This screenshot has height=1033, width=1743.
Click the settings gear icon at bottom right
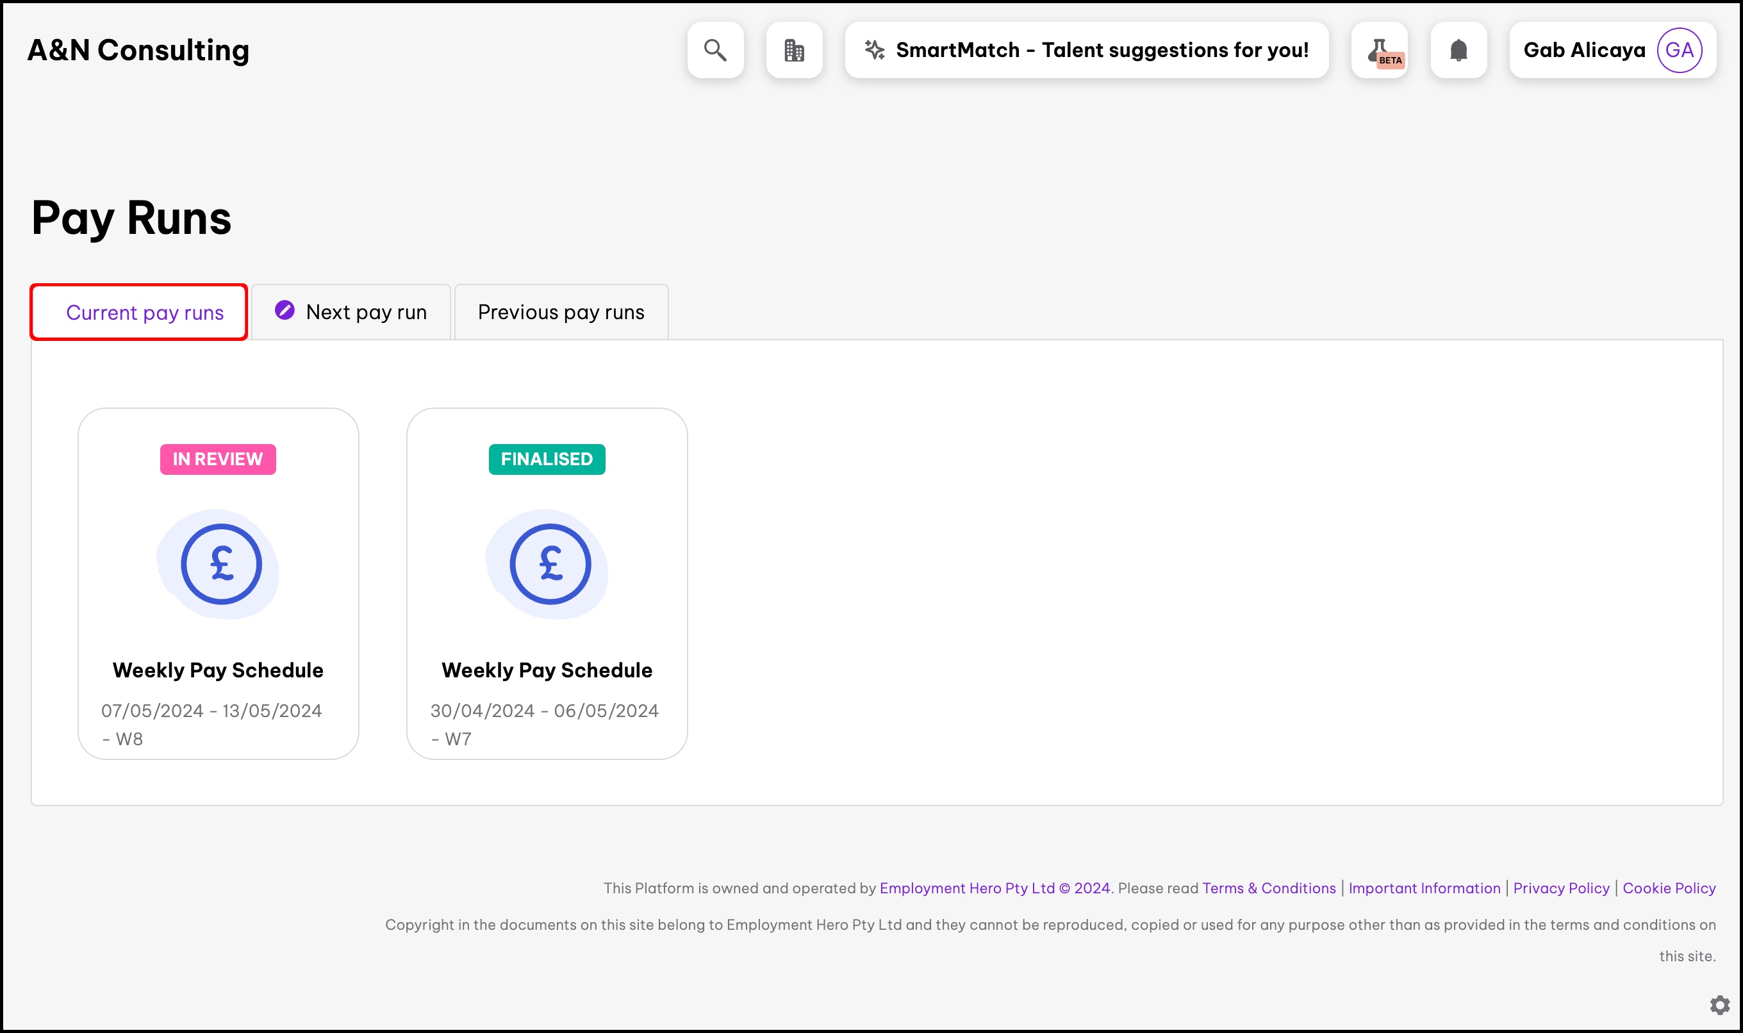pyautogui.click(x=1719, y=1004)
